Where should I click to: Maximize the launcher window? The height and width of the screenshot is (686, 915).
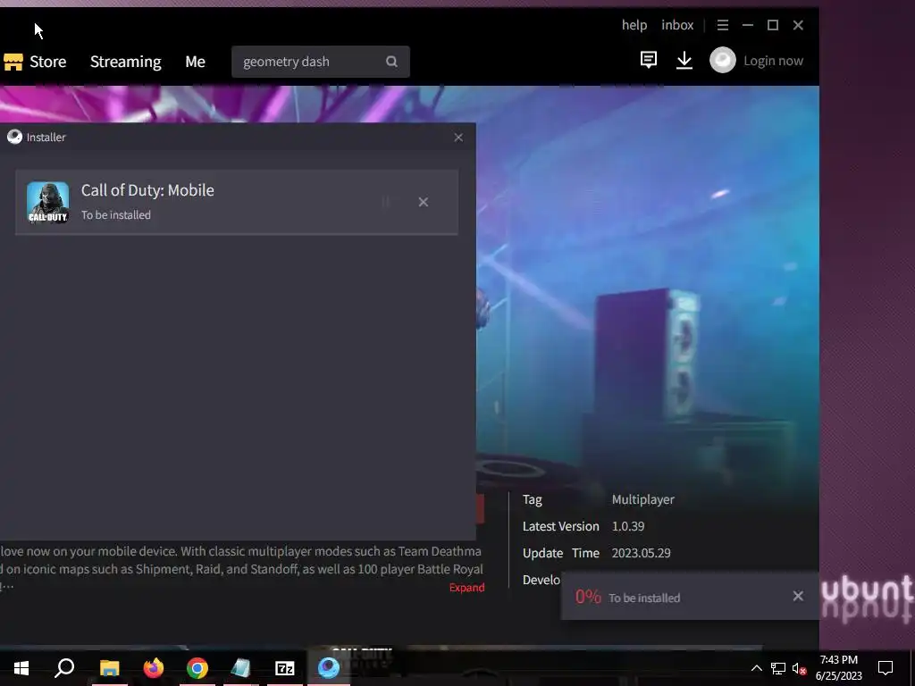point(773,25)
